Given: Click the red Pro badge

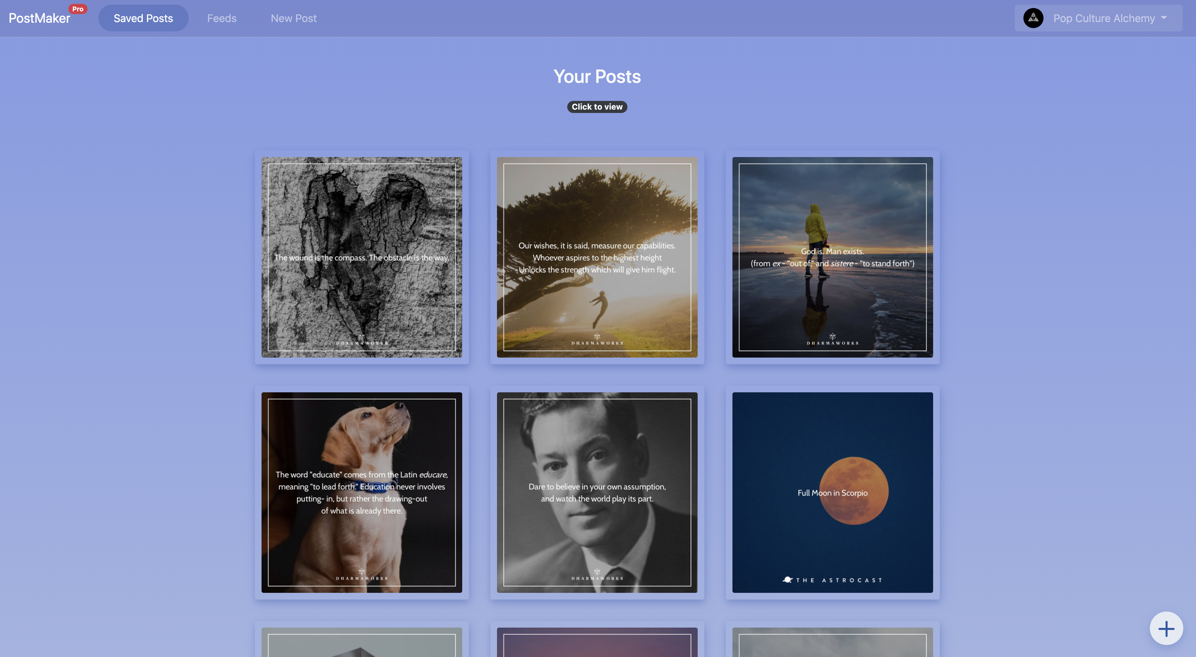Looking at the screenshot, I should (78, 8).
